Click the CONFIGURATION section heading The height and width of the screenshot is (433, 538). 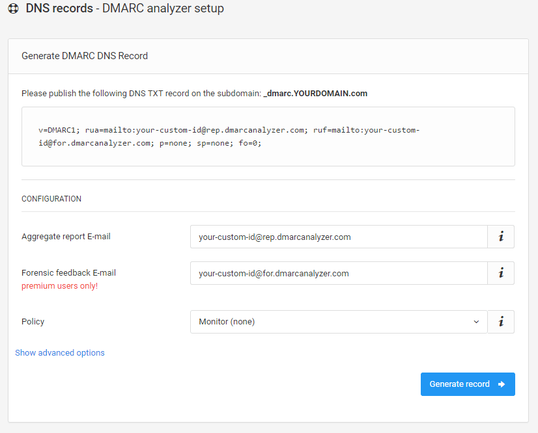tap(51, 199)
